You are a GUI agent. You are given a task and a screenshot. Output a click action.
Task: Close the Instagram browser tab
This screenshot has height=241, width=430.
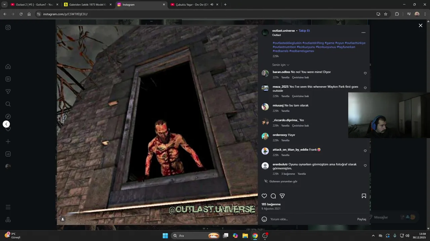pos(164,5)
